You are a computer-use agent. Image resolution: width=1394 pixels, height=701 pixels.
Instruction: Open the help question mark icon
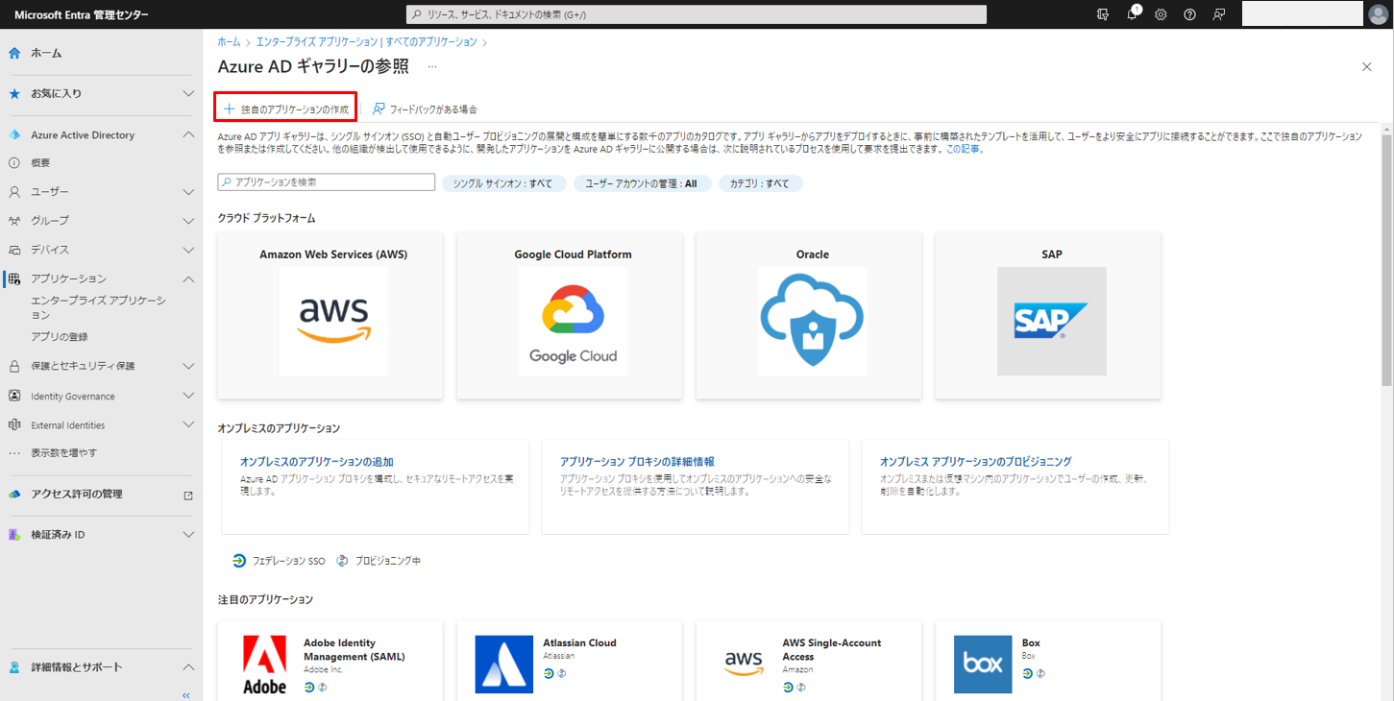pos(1189,14)
